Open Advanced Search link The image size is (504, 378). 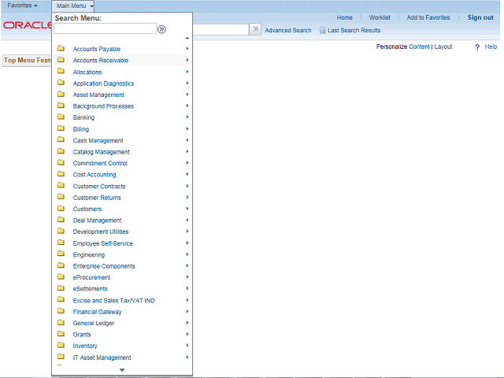click(x=288, y=30)
